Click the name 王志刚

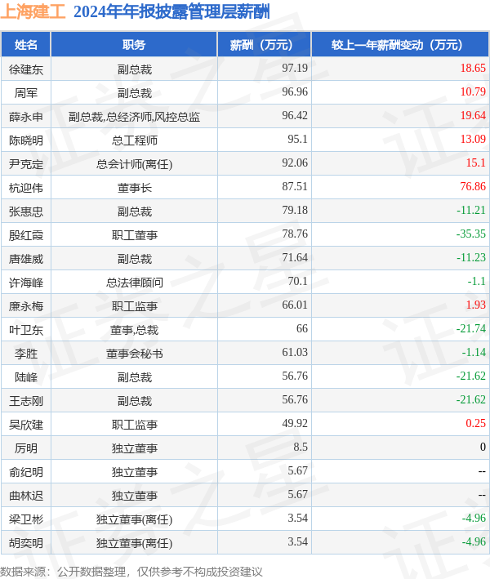26,401
